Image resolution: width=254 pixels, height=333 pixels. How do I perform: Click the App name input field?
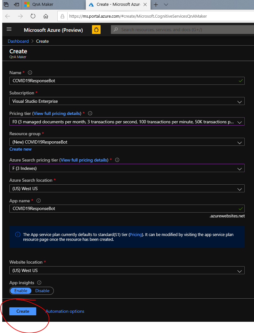point(127,208)
